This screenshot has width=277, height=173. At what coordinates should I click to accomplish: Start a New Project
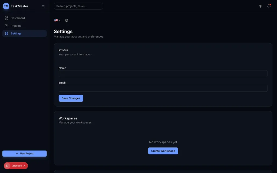[24, 154]
